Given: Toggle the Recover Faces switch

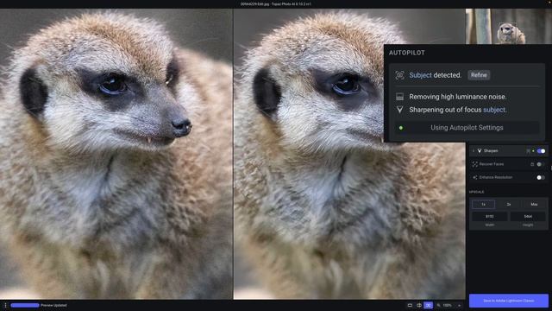Looking at the screenshot, I should tap(541, 164).
